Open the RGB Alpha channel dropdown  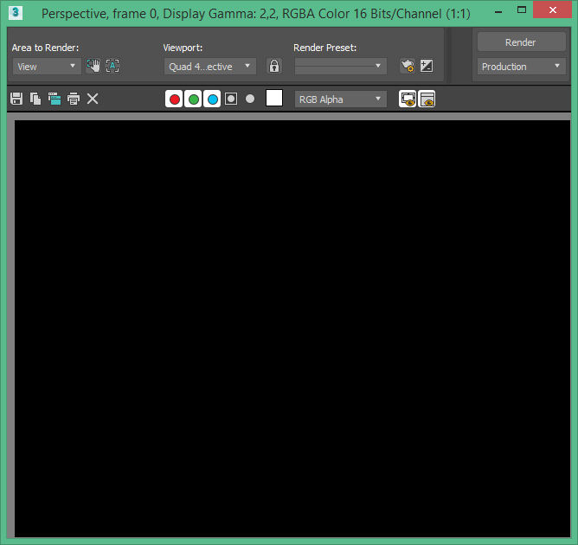pos(341,99)
